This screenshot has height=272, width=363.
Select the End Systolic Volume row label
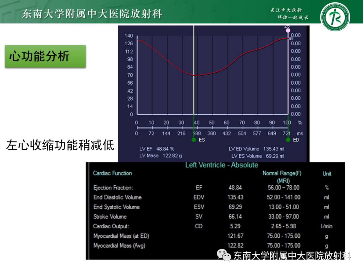[116, 207]
